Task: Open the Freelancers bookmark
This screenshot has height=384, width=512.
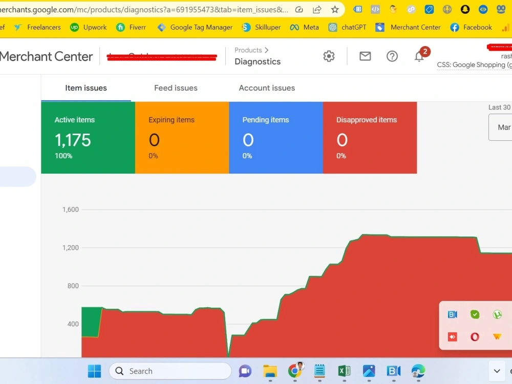Action: tap(37, 28)
